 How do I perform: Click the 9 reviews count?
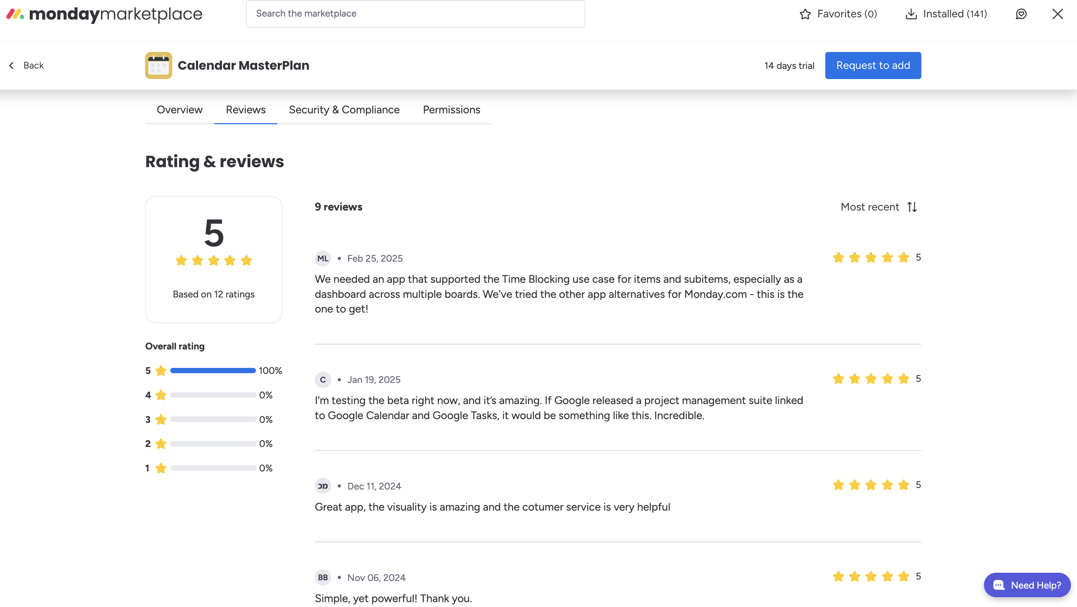(338, 207)
